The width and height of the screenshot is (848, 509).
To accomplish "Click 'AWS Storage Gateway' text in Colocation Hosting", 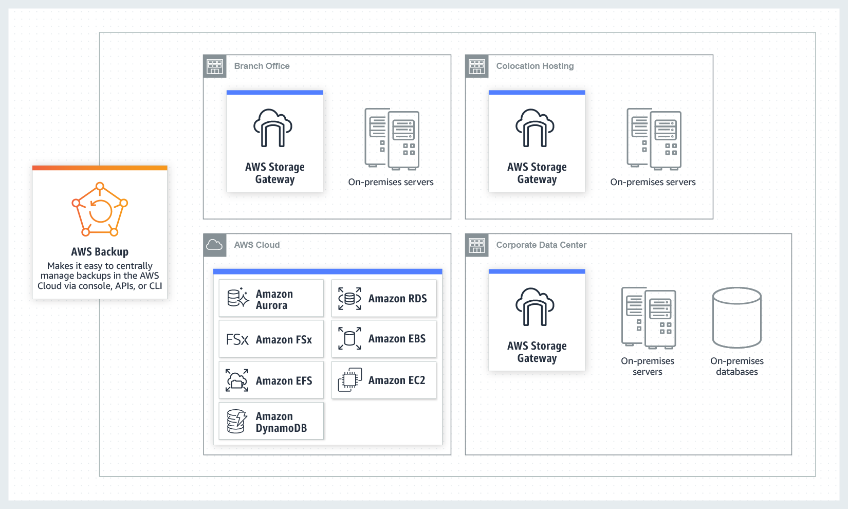I will tap(537, 173).
